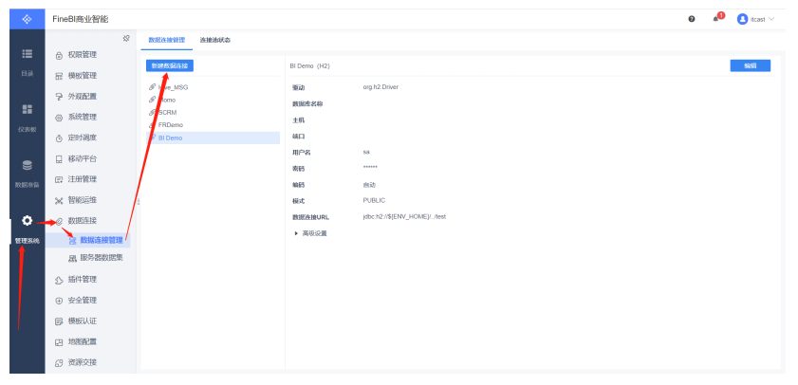This screenshot has height=385, width=798.
Task: Open the 仪表板 dashboard icon
Action: coord(27,109)
